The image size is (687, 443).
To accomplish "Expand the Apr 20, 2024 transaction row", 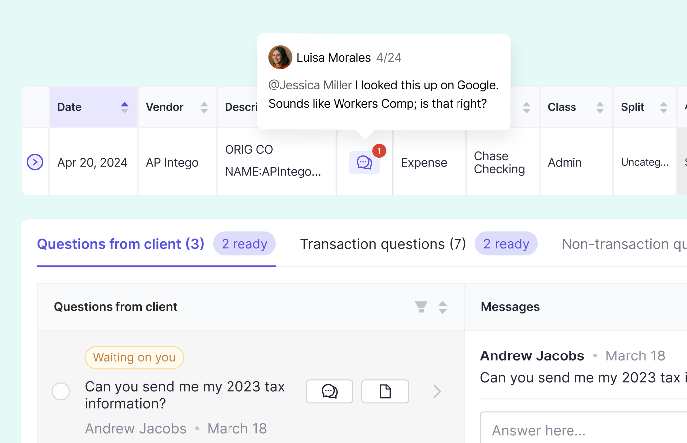I will pos(35,162).
